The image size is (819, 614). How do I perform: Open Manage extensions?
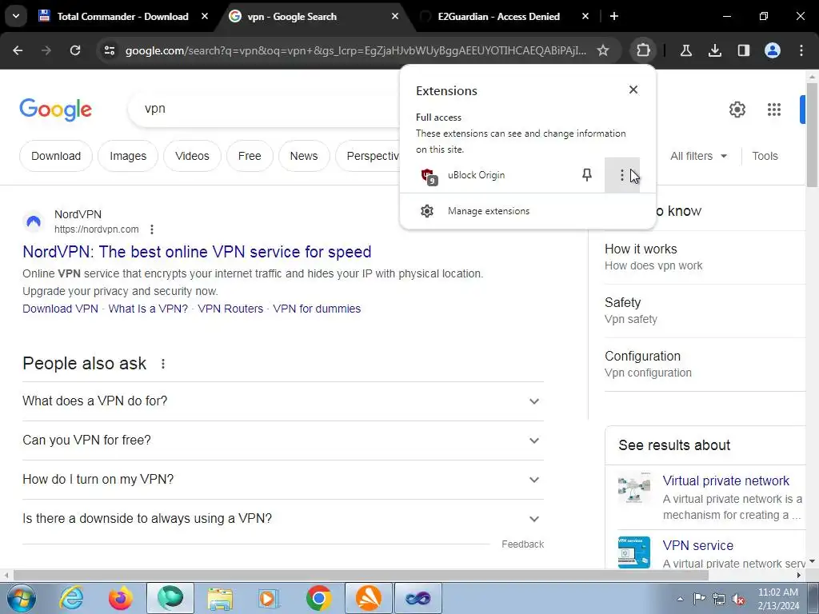528,211
